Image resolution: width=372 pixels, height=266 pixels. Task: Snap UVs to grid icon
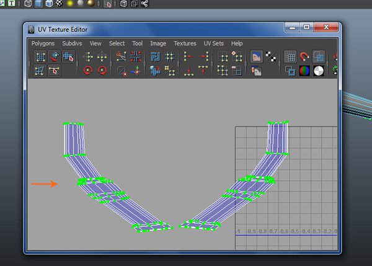tap(169, 56)
